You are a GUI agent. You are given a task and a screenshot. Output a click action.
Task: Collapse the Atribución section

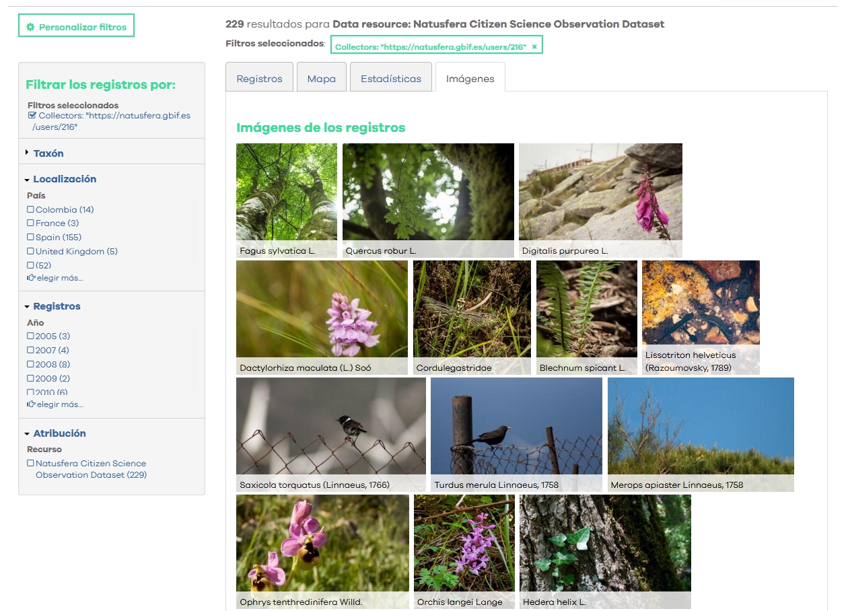(27, 434)
